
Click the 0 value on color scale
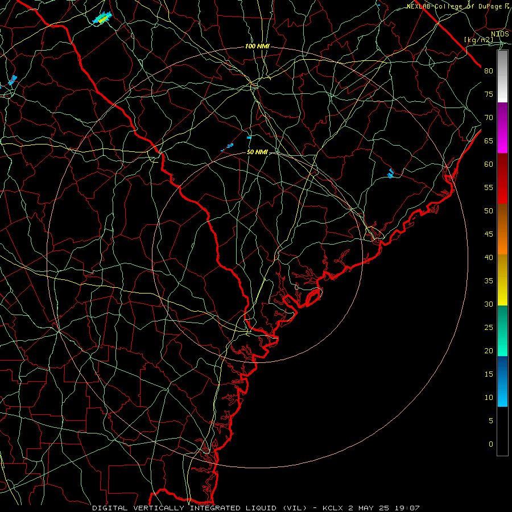pos(491,444)
